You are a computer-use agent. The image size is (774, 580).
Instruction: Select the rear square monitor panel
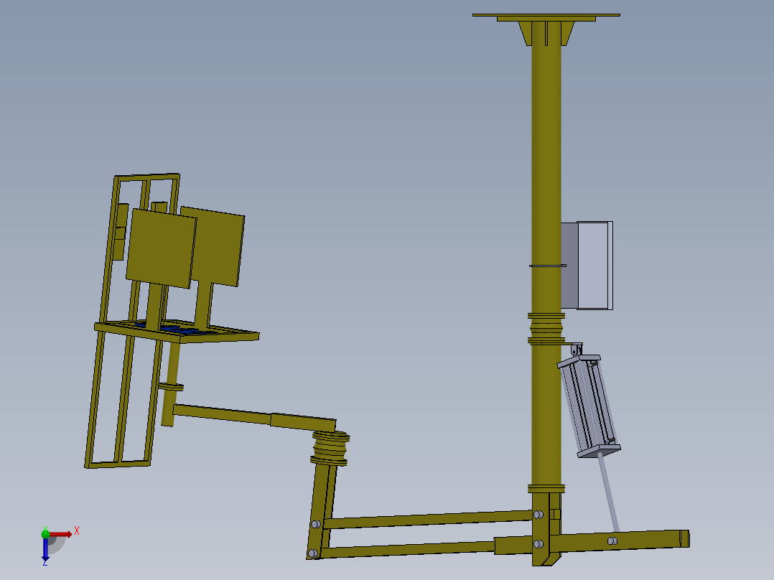point(220,247)
